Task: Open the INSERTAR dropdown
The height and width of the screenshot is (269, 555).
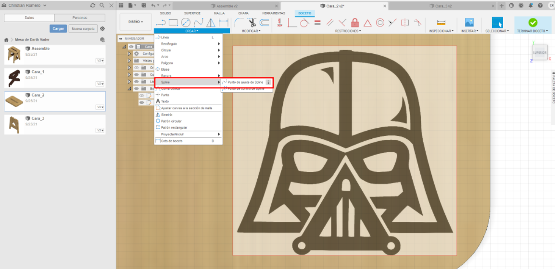Action: click(470, 31)
